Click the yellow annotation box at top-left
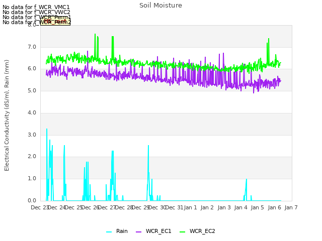Viewport: 322px width, 241px height. (55, 21)
